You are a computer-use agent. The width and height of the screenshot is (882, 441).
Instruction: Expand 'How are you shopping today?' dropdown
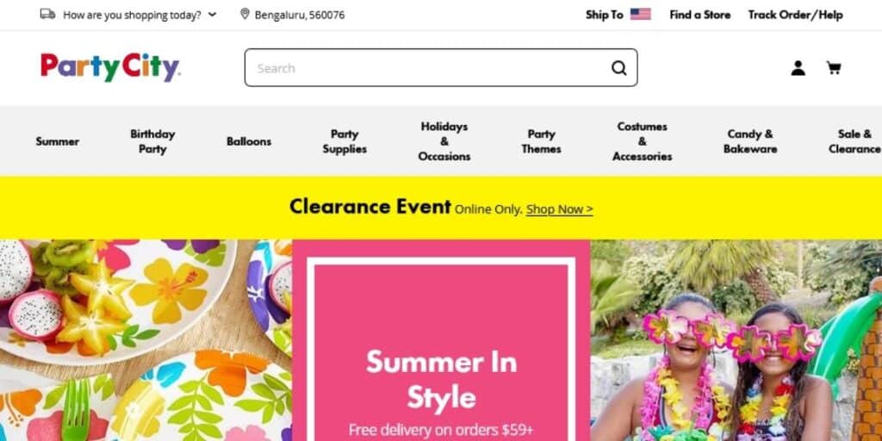(139, 15)
